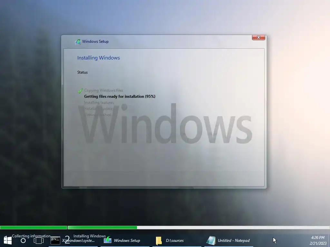The width and height of the screenshot is (330, 247).
Task: Click the 'Status' label
Action: (82, 72)
